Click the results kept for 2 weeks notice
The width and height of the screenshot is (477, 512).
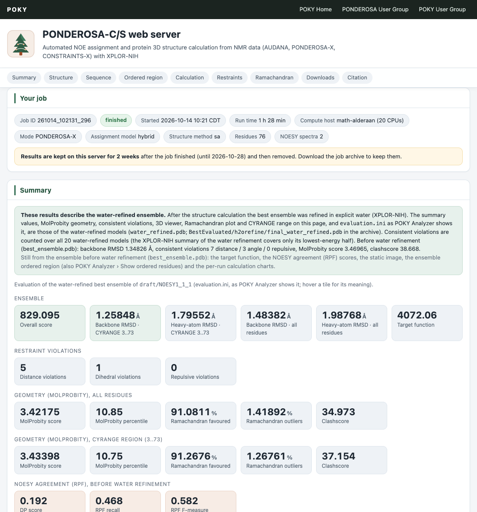coord(238,156)
